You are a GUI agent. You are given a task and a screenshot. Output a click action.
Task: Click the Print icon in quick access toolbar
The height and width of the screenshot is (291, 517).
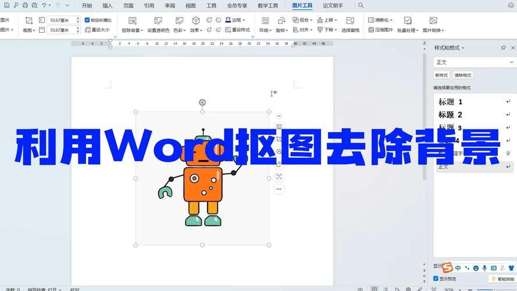25,5
